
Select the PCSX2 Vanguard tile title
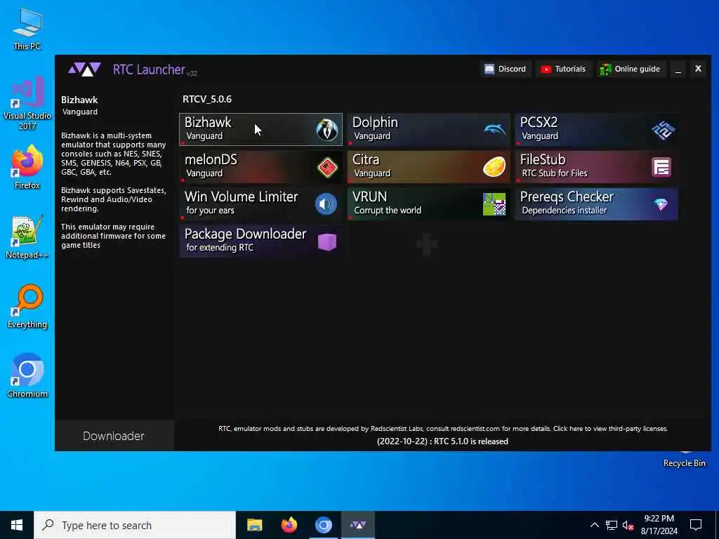tap(539, 122)
